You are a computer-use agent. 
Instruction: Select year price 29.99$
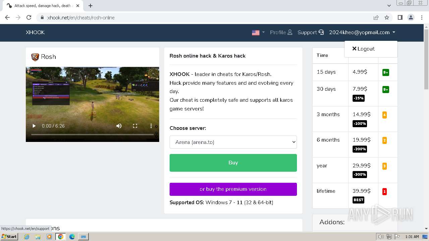[361, 165]
